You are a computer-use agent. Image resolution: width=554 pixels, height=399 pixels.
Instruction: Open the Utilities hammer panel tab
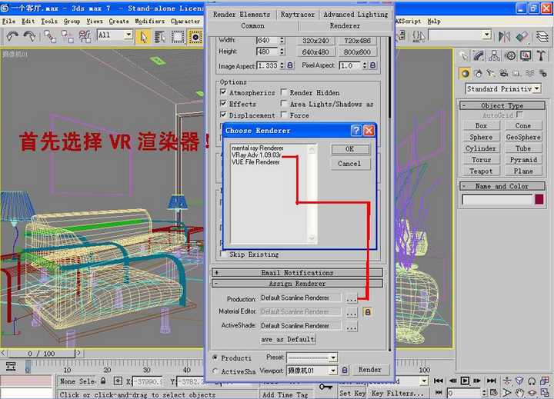(x=541, y=55)
